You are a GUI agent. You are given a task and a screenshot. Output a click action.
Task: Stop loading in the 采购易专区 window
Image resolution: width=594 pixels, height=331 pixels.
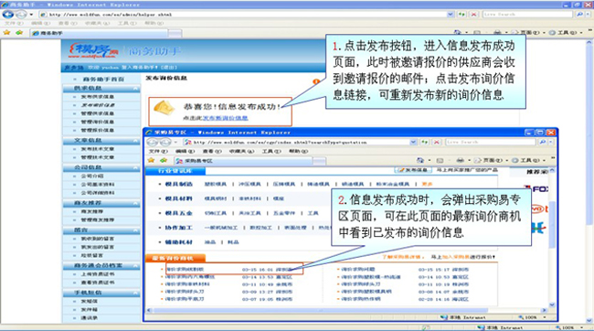coord(437,142)
